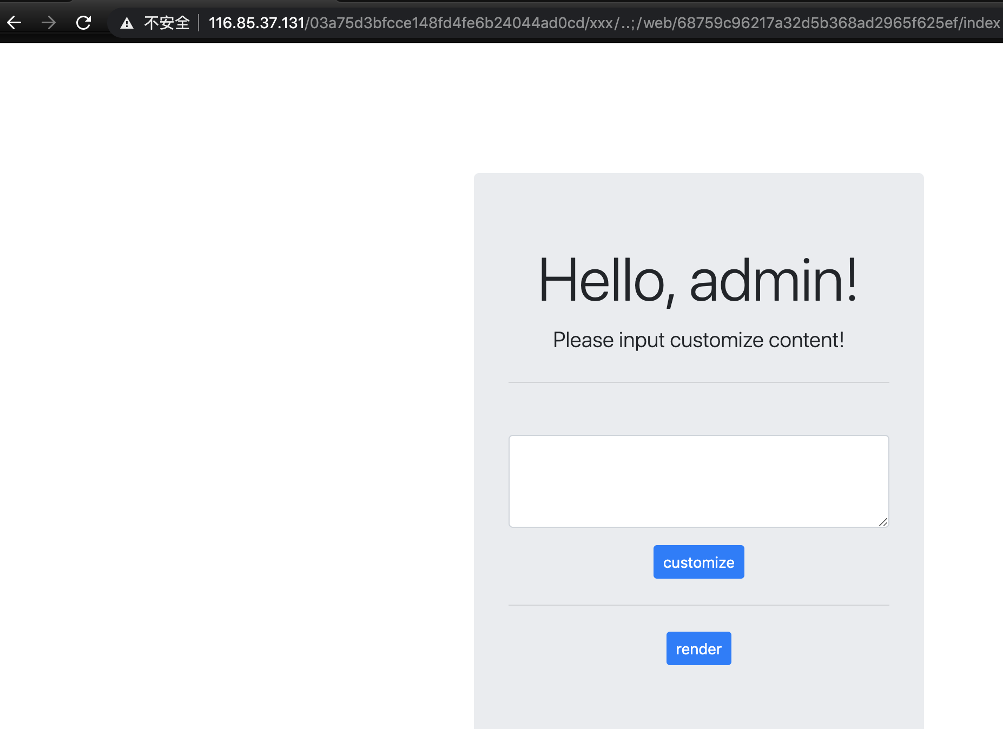Click inside the customize content textarea
1003x729 pixels.
click(698, 481)
